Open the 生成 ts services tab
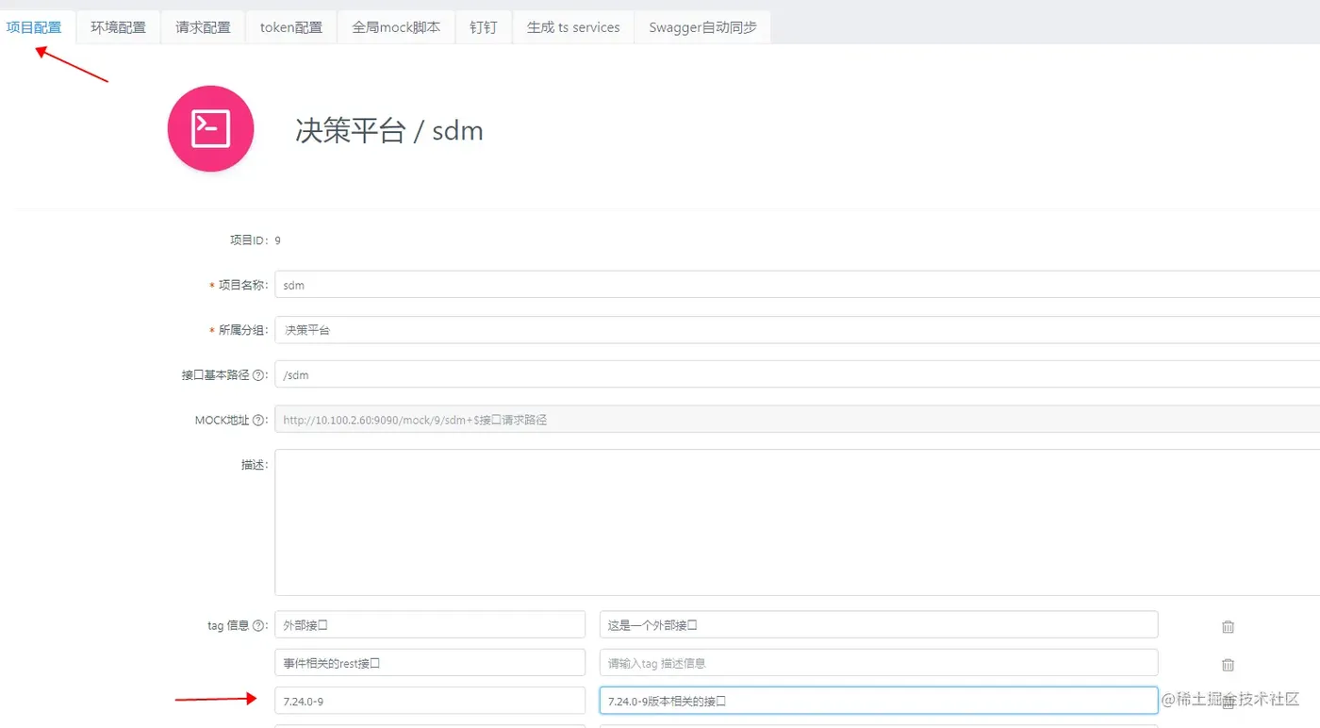This screenshot has height=728, width=1320. click(573, 27)
